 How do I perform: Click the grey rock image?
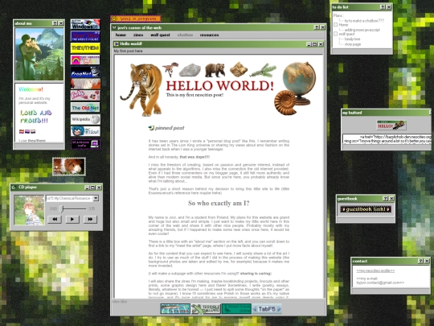tap(190, 70)
